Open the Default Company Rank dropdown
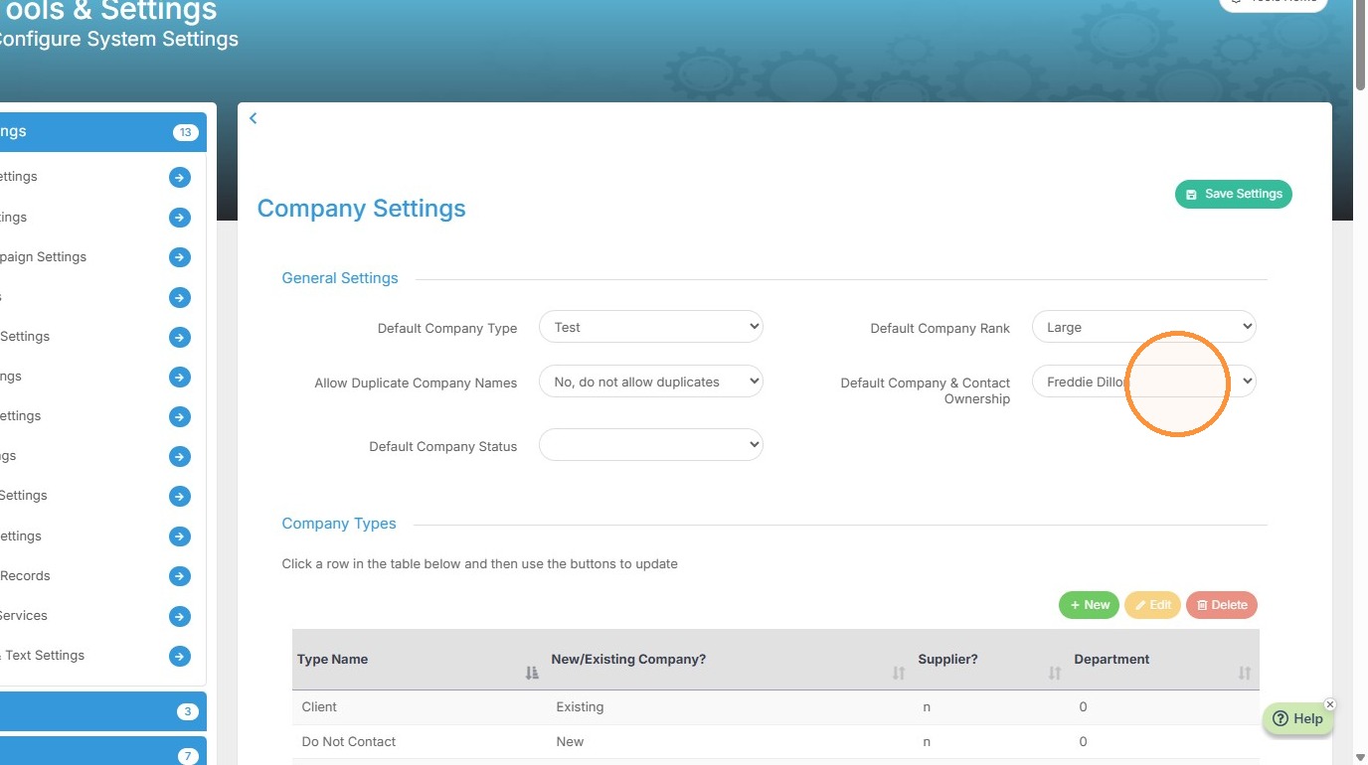 (1144, 327)
